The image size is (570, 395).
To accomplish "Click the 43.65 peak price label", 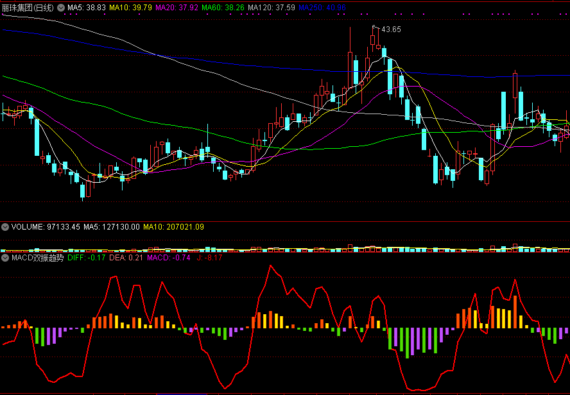I will coord(391,29).
